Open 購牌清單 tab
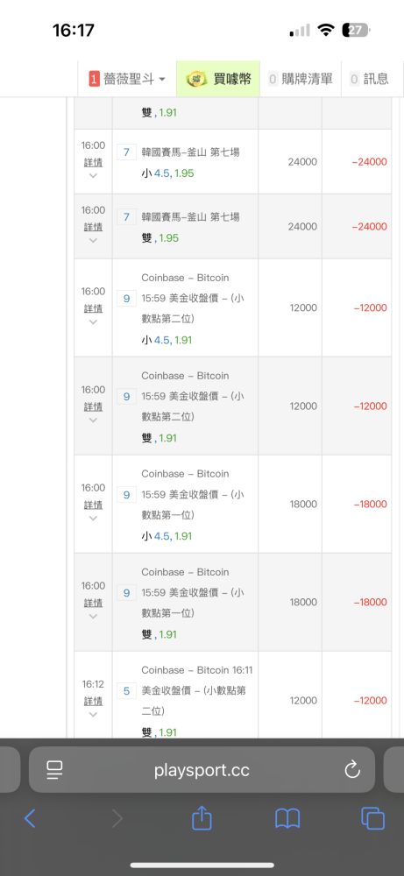 coord(301,79)
